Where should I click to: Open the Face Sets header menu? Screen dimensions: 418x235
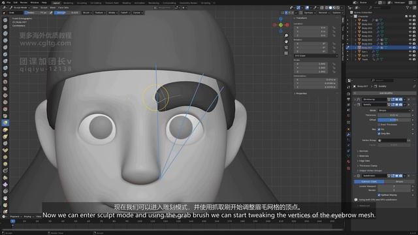click(x=63, y=8)
